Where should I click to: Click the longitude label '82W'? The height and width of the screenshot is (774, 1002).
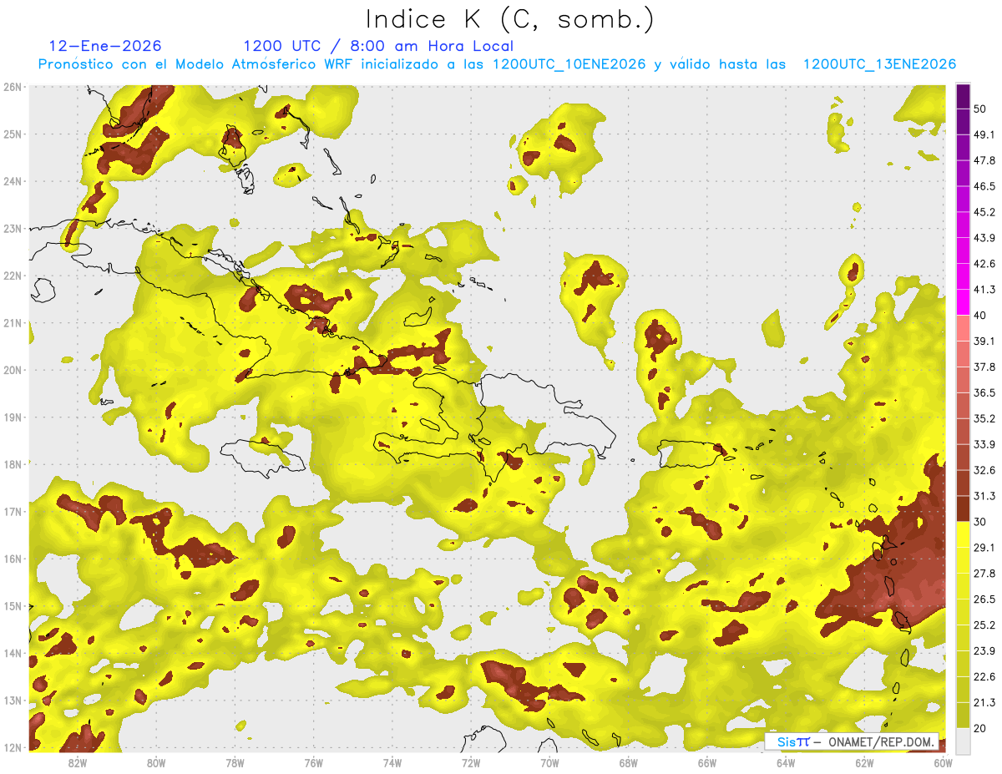pyautogui.click(x=77, y=762)
